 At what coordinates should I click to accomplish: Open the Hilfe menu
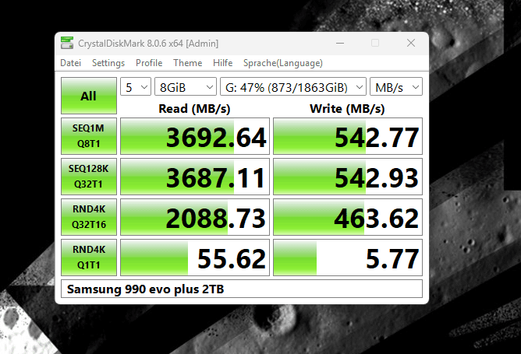coord(222,63)
